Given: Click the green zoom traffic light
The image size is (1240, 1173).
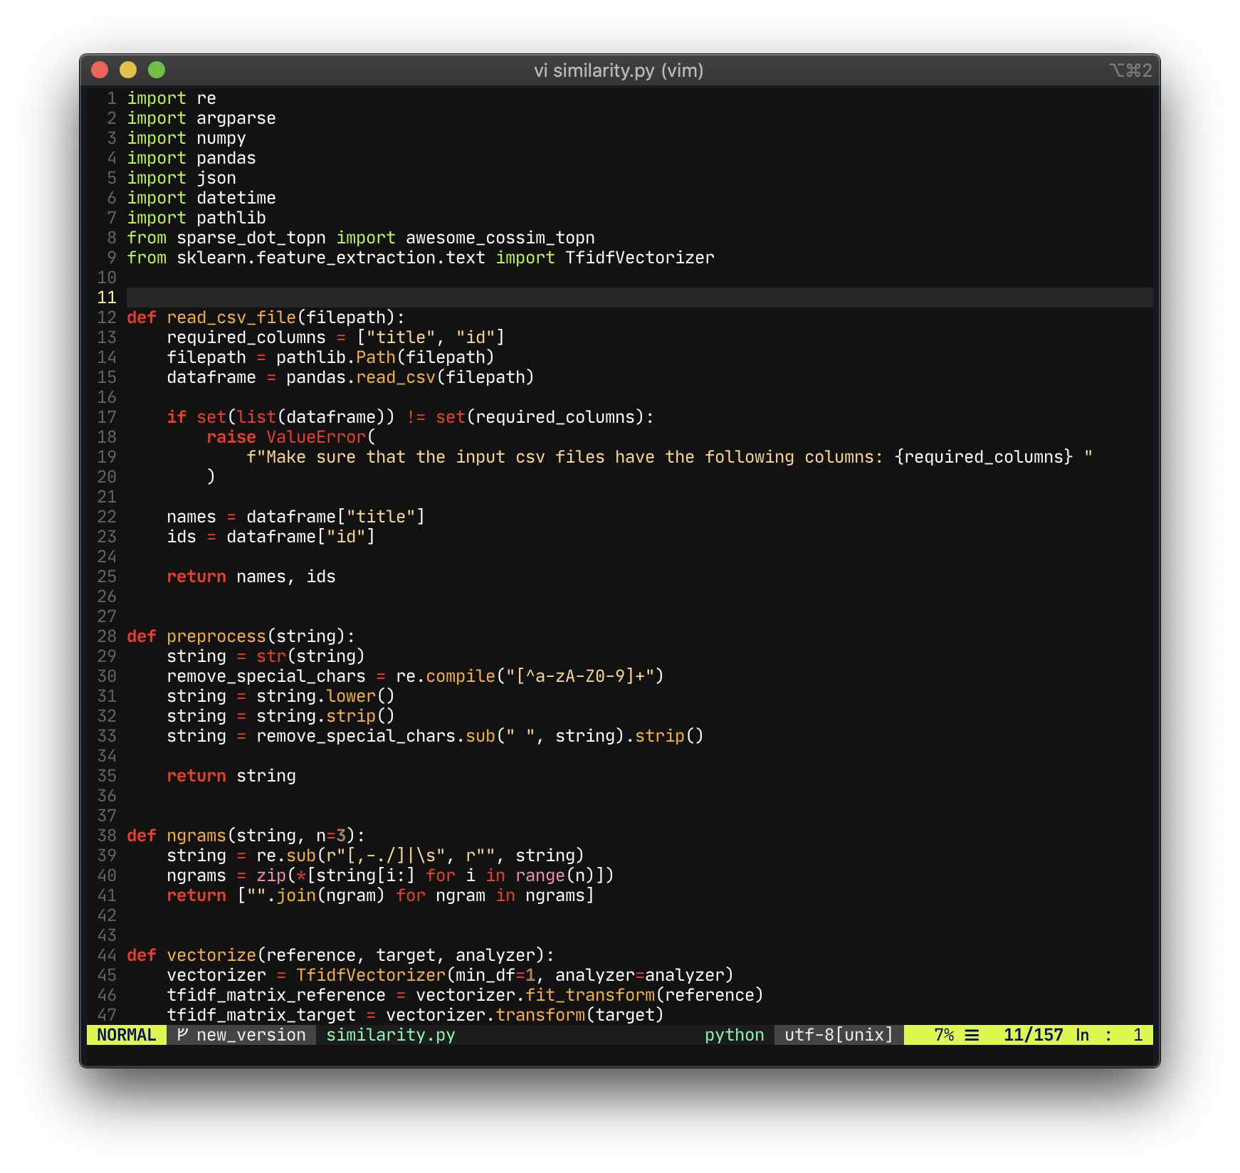Looking at the screenshot, I should click(x=155, y=70).
